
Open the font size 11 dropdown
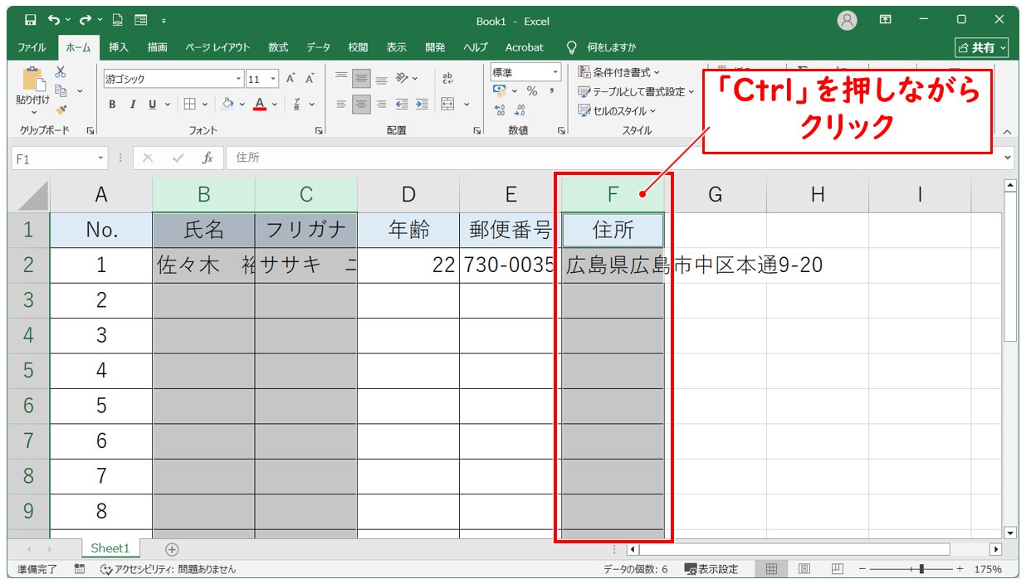pos(274,80)
